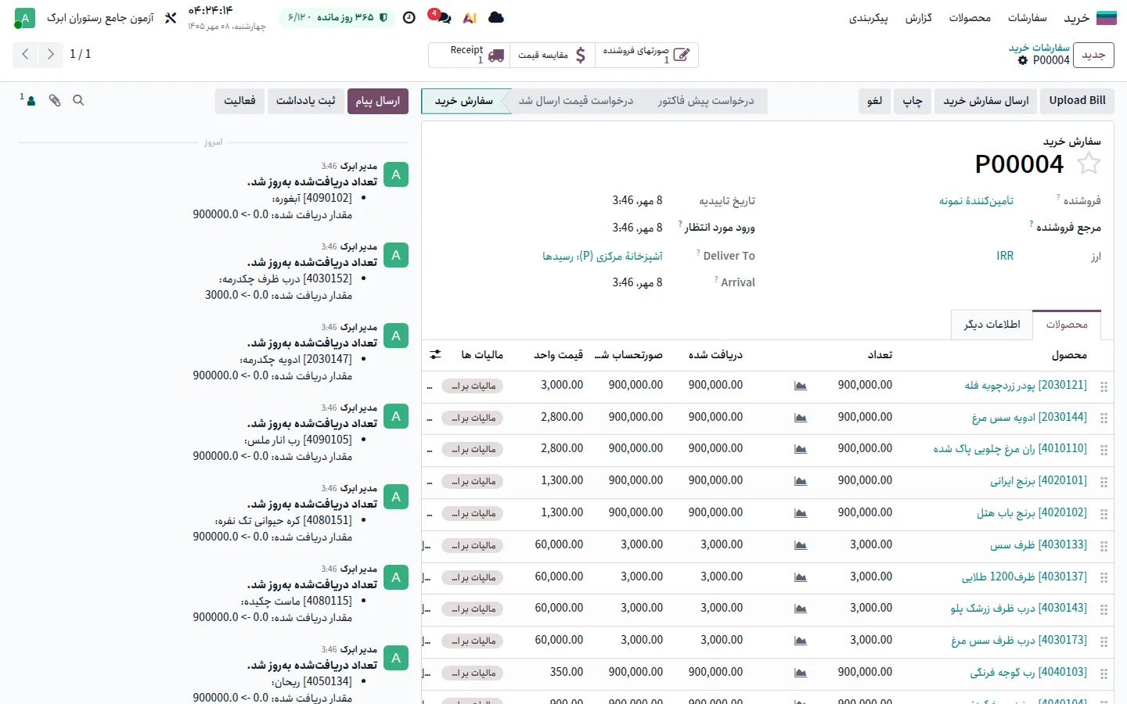
Task: Open صورتهای فروشنده vendor bills button
Action: pyautogui.click(x=646, y=55)
